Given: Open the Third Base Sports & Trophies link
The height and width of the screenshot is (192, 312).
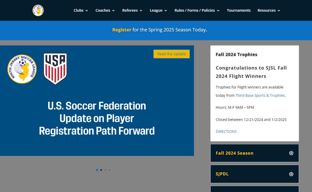Looking at the screenshot, I should (260, 95).
